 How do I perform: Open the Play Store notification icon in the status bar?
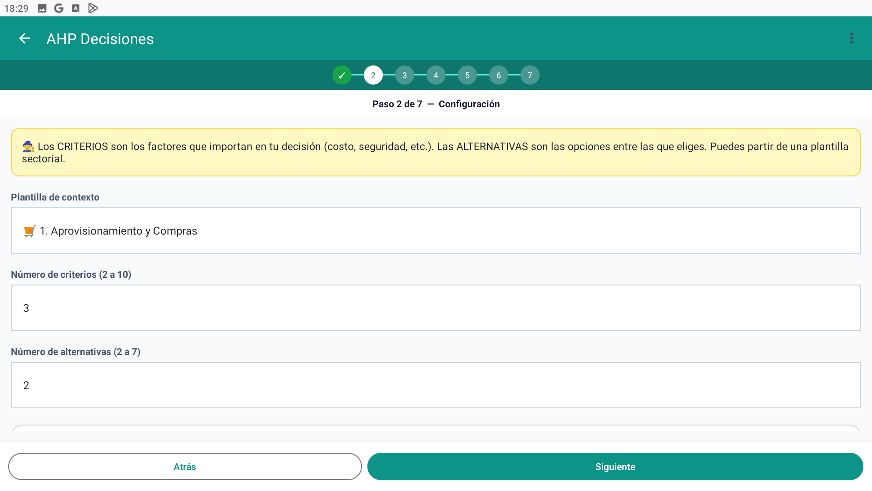93,8
